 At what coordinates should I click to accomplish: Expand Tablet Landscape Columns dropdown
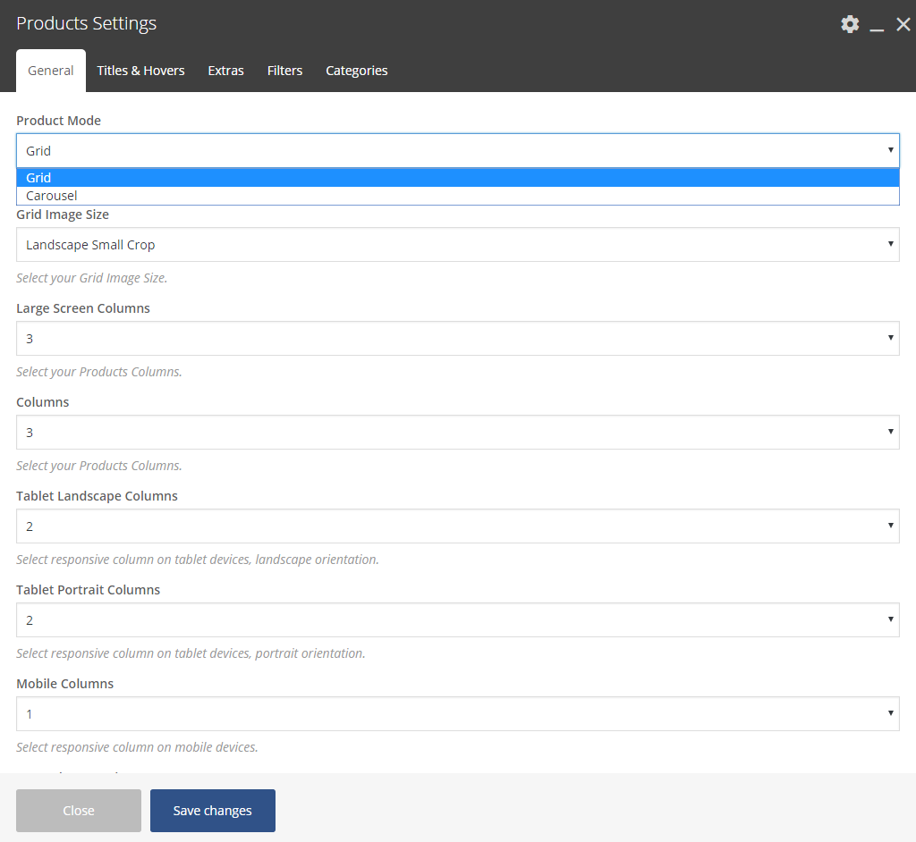pos(458,526)
